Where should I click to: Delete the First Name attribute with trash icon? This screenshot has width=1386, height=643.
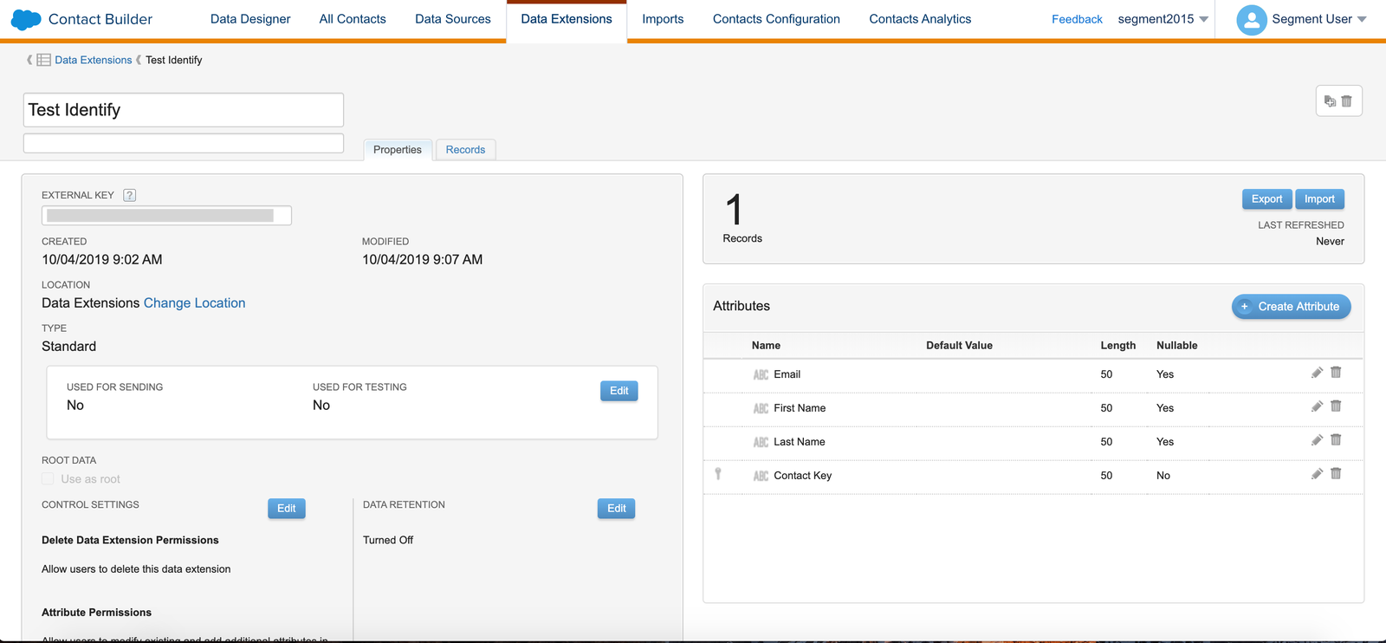(x=1336, y=406)
